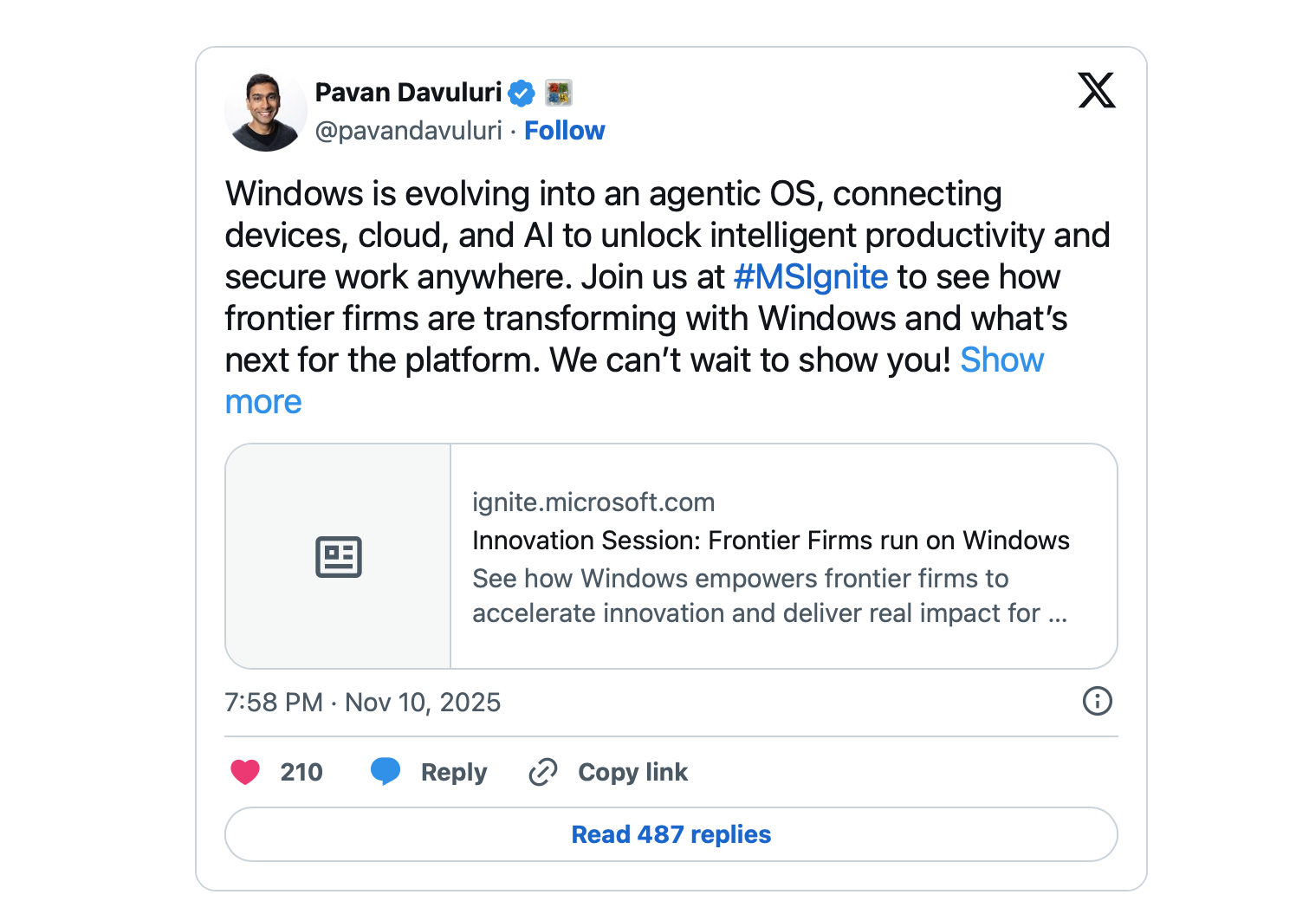Screen dimensions: 1296x901
Task: Click the Reply text button
Action: point(454,772)
